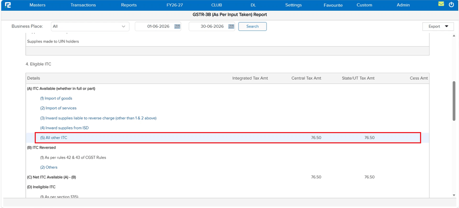Click Cess Amt column header
The width and height of the screenshot is (459, 208).
(419, 78)
